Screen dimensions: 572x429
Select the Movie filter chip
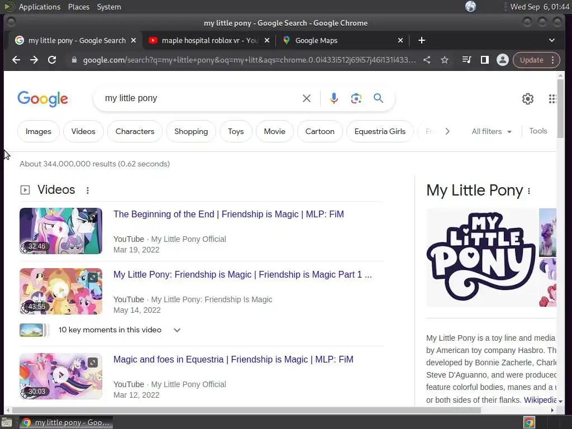(274, 131)
